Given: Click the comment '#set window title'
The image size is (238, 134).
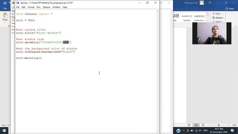Looking at the screenshot, I should tap(31, 30).
